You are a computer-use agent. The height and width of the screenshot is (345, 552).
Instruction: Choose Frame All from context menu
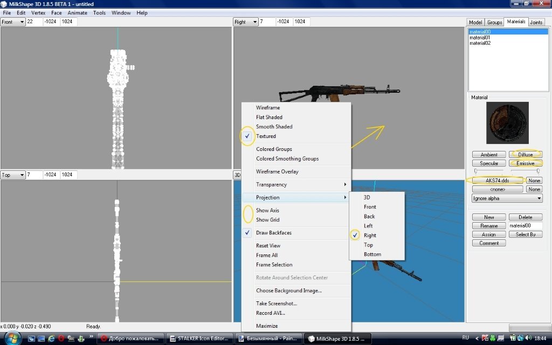(x=267, y=256)
